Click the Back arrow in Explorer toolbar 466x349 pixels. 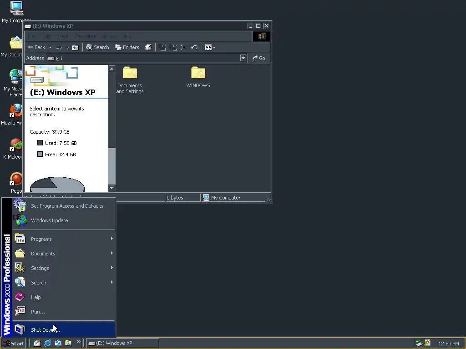(36, 47)
